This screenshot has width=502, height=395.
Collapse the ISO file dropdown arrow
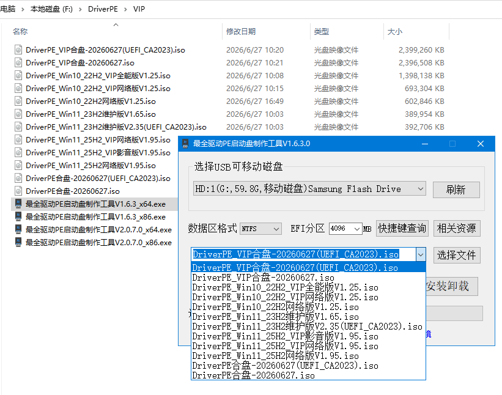click(421, 255)
